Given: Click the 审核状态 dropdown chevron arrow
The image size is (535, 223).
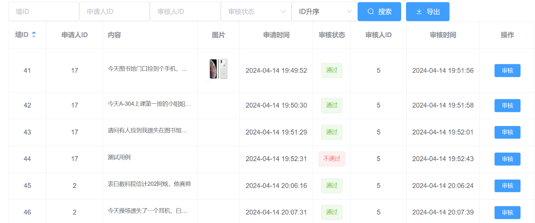Looking at the screenshot, I should pos(283,12).
